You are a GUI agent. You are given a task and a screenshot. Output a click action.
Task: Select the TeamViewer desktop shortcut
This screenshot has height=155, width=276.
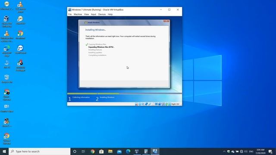20,50
